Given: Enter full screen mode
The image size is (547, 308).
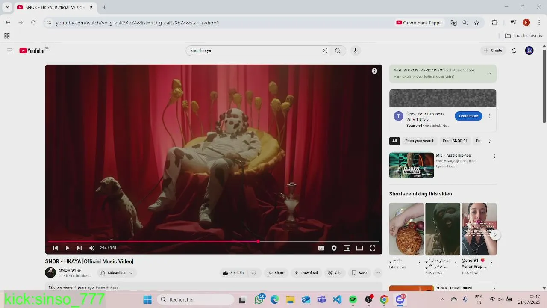Looking at the screenshot, I should pyautogui.click(x=373, y=248).
